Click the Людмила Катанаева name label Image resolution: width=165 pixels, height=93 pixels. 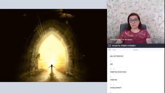point(121,40)
